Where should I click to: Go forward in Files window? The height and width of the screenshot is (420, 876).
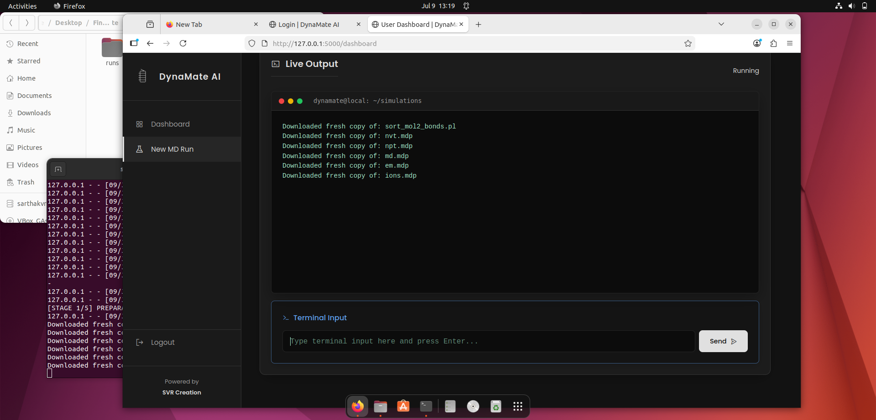pyautogui.click(x=27, y=23)
